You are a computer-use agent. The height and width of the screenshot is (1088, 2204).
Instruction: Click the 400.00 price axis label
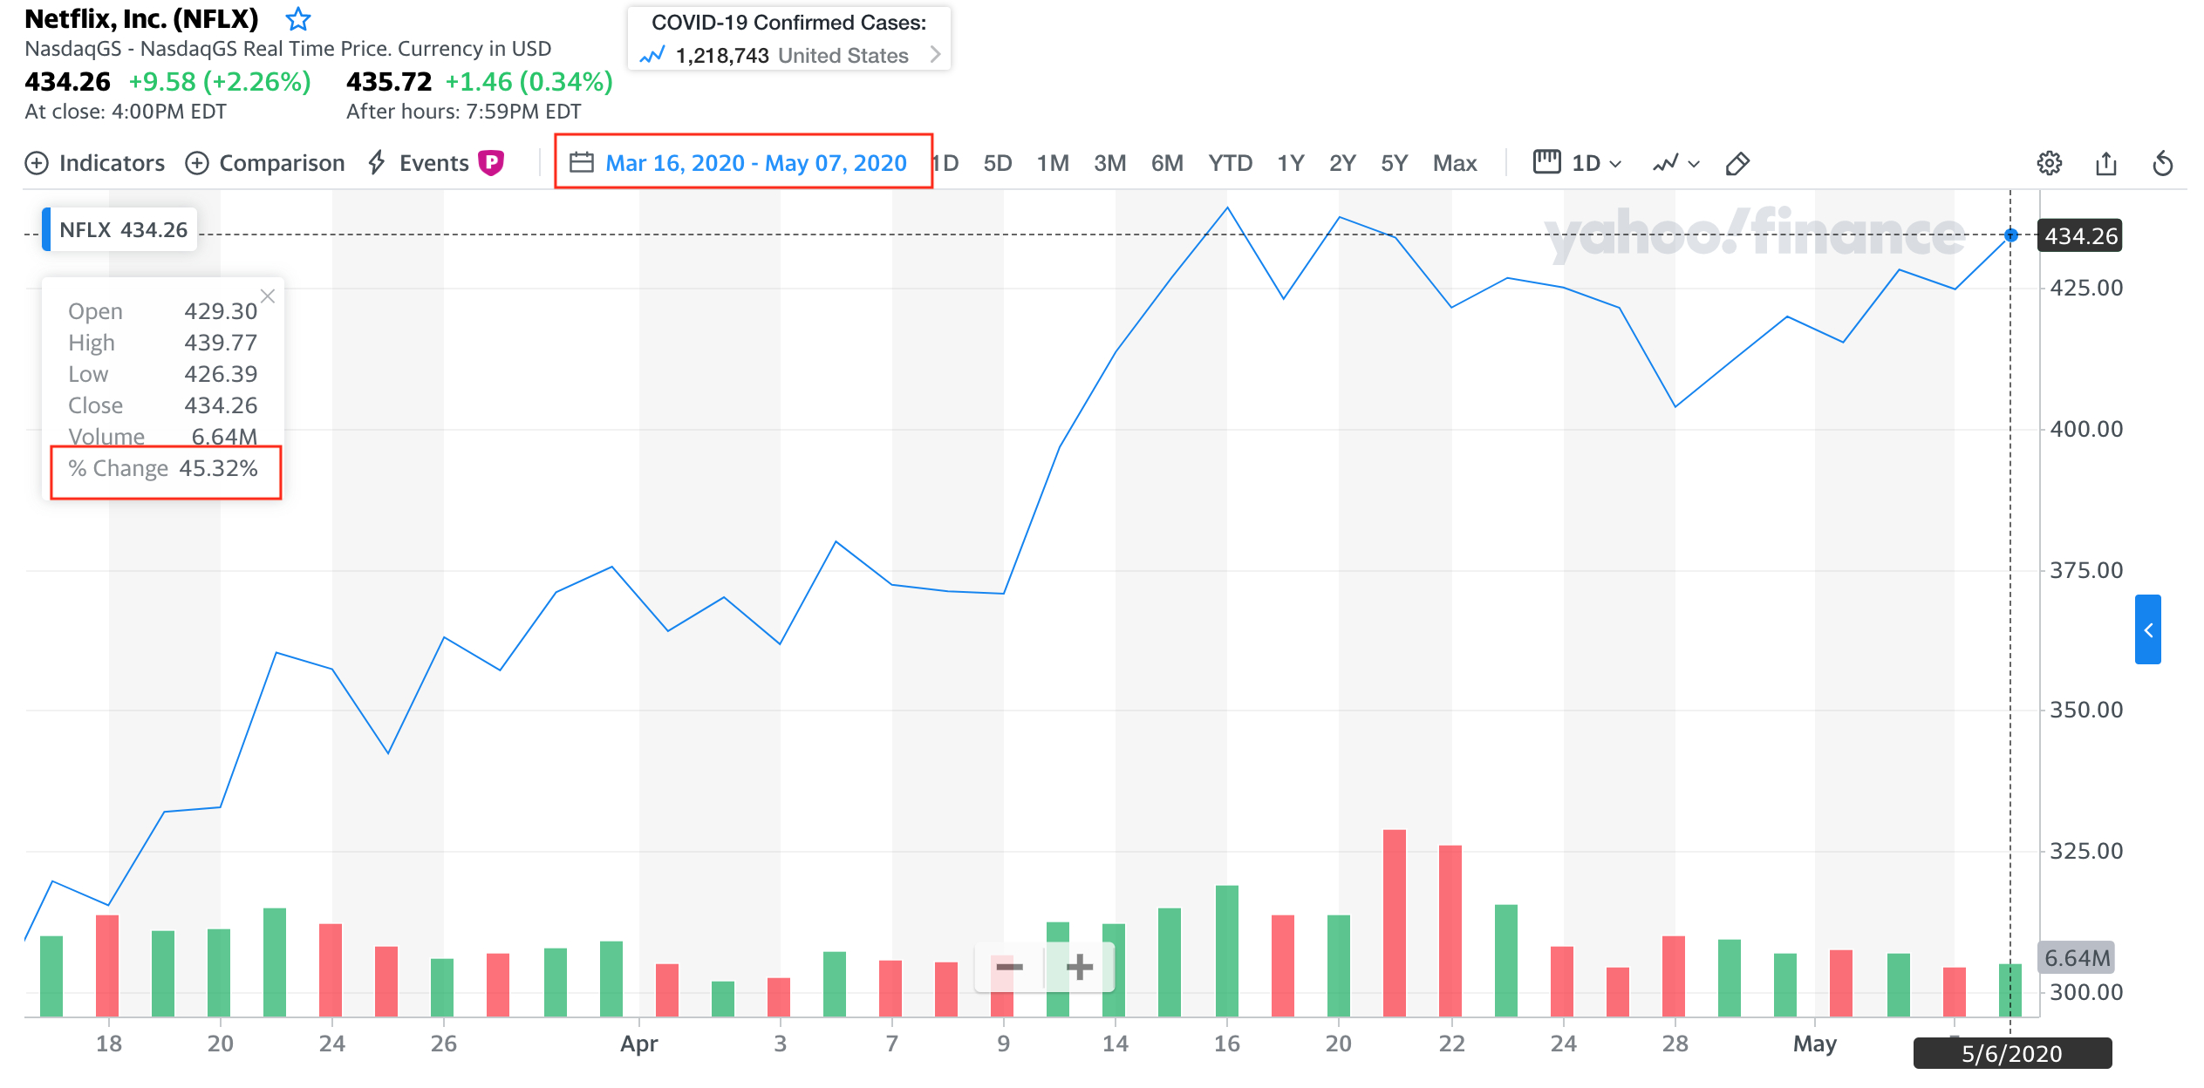(x=2086, y=429)
